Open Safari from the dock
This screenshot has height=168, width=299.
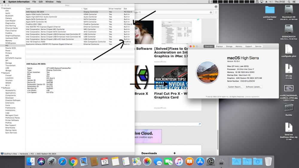62,162
